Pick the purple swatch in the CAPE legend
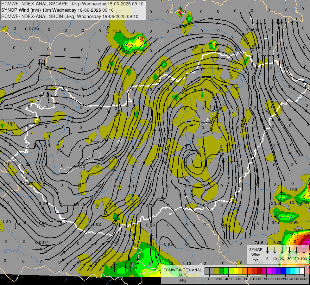This screenshot has height=285, width=310. click(273, 271)
